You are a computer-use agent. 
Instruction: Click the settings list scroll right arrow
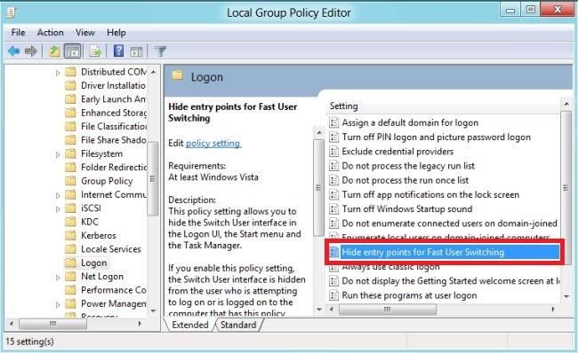[x=553, y=310]
